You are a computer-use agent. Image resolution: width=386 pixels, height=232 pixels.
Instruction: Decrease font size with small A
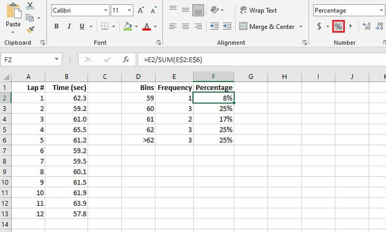click(154, 10)
